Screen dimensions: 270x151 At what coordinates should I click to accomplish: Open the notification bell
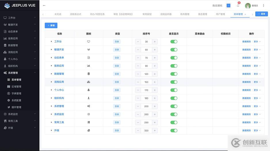238,5
